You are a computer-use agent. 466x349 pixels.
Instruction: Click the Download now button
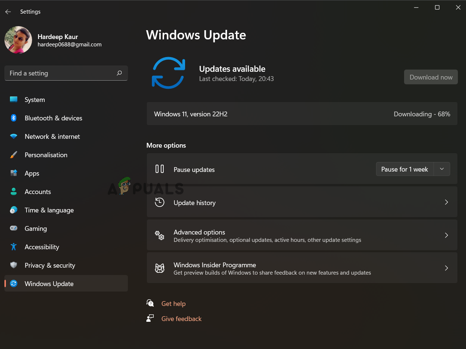tap(431, 77)
